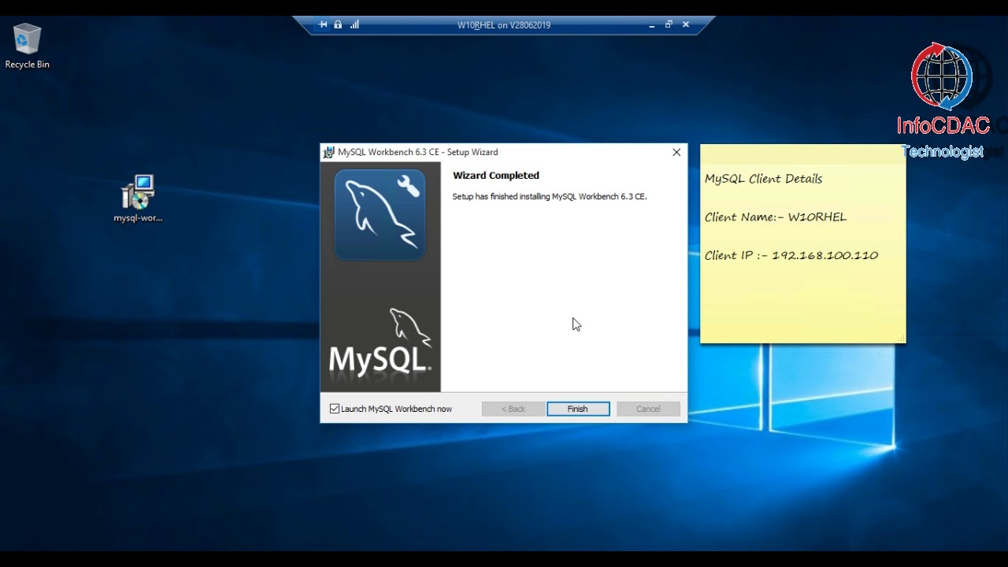
Task: Close the W10RHEL remote session
Action: pos(686,24)
